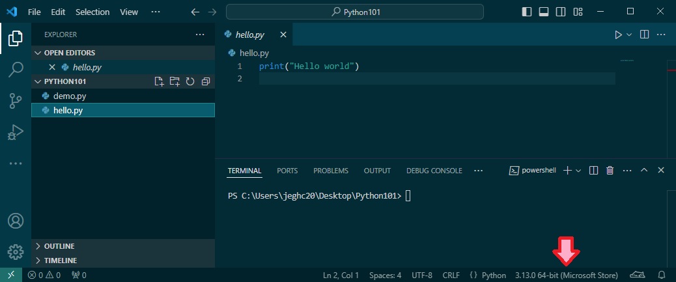This screenshot has width=676, height=282.
Task: Kill terminal with the trash icon
Action: pyautogui.click(x=610, y=171)
